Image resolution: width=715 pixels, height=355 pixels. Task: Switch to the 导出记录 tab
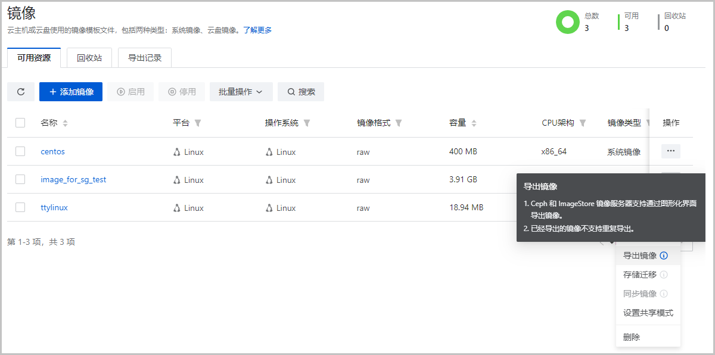coord(145,58)
